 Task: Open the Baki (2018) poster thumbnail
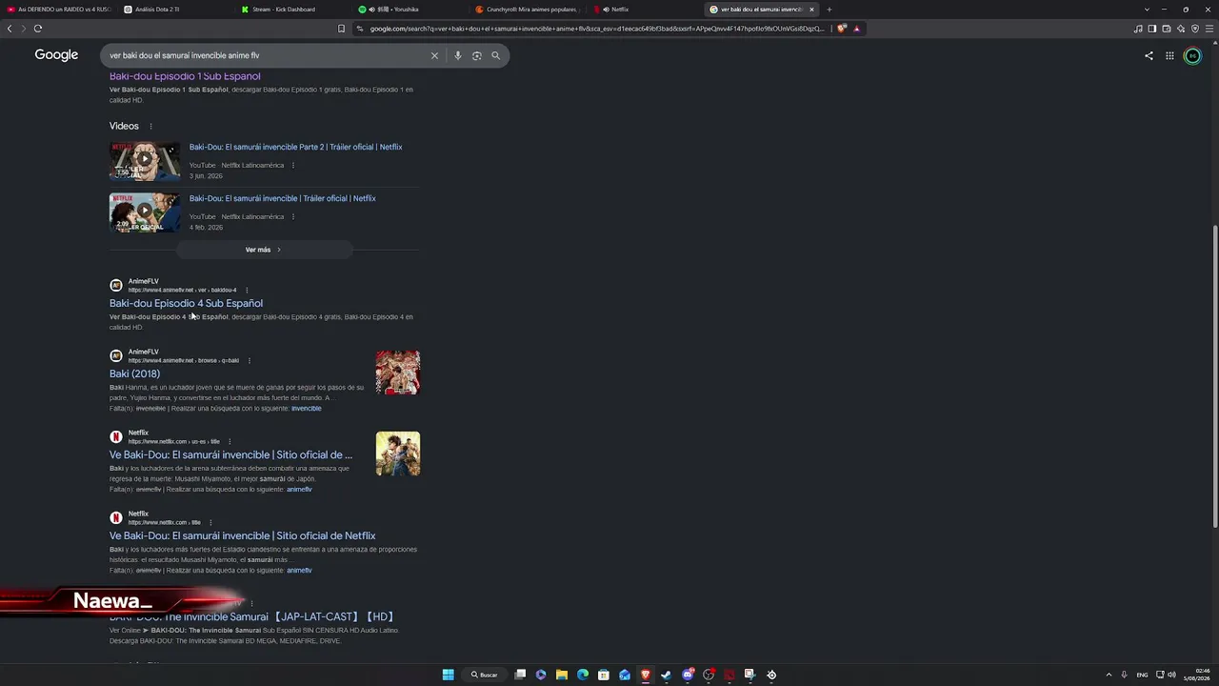tap(398, 373)
